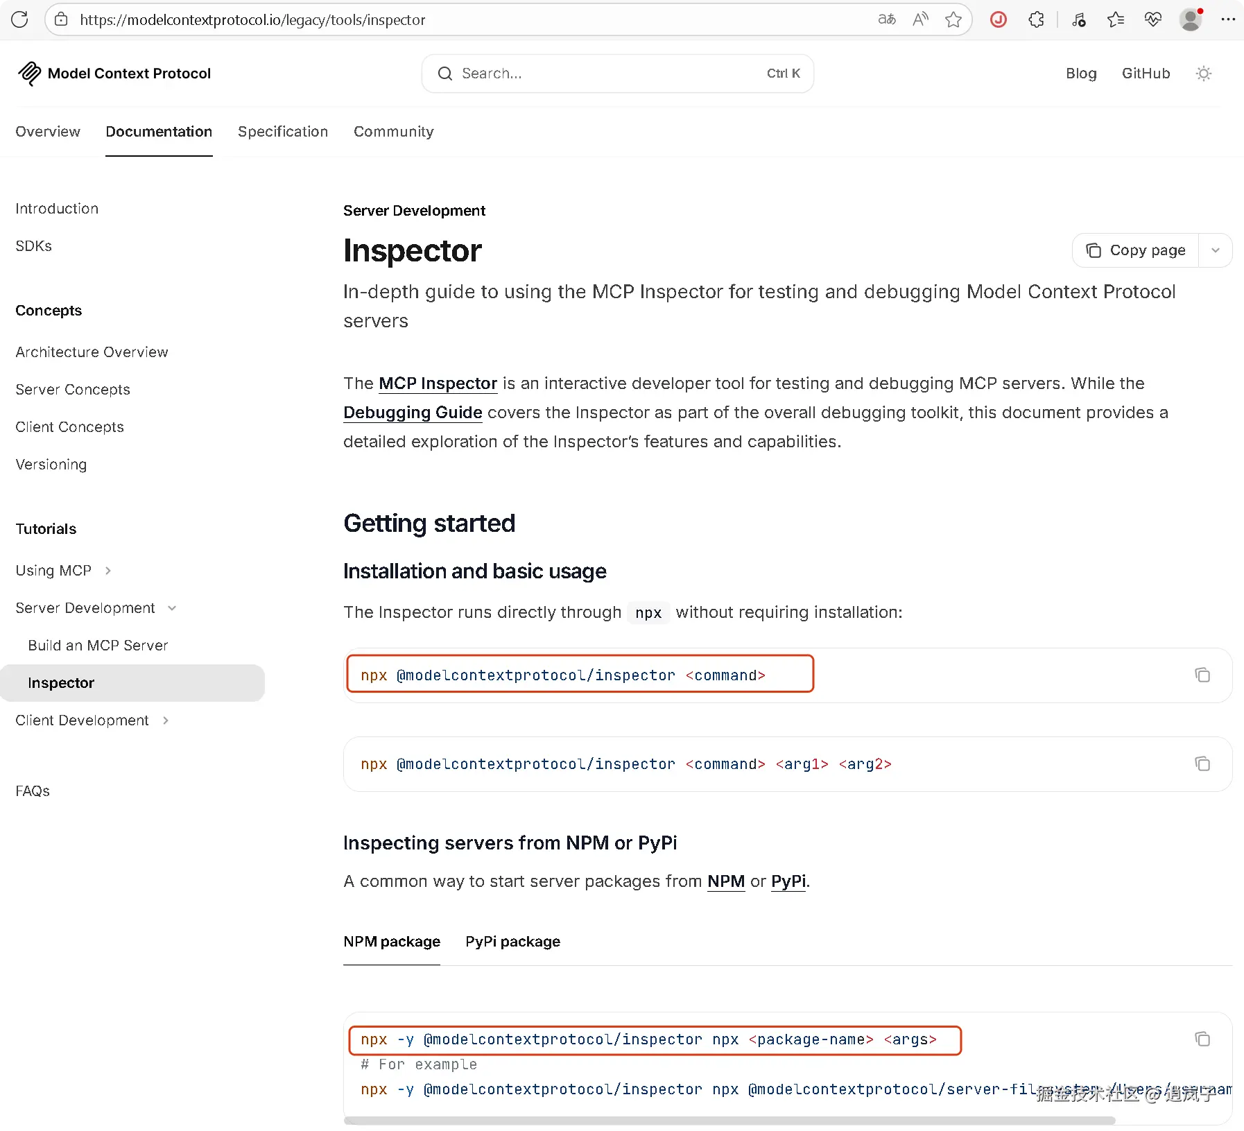Screen dimensions: 1244x1131
Task: Open the Community tab
Action: coord(394,132)
